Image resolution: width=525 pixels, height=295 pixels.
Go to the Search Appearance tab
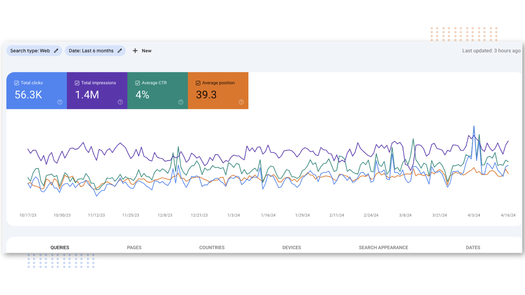coord(383,247)
